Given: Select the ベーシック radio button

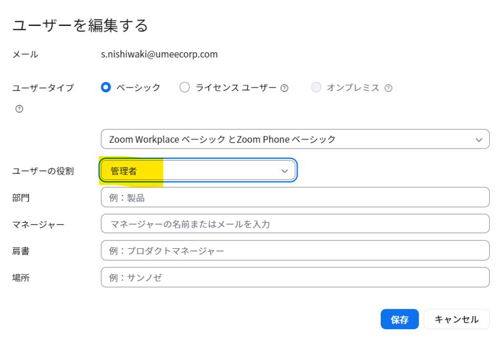Looking at the screenshot, I should (106, 87).
